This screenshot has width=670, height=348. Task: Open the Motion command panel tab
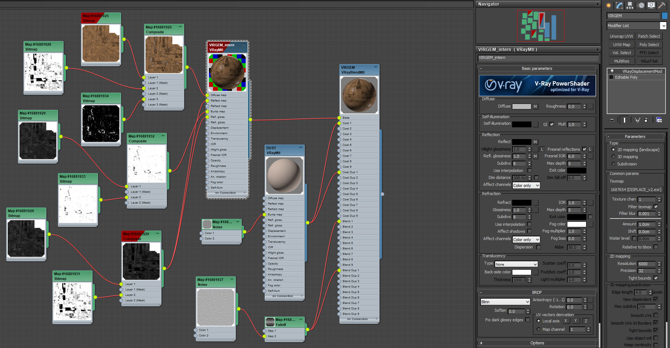pyautogui.click(x=641, y=5)
